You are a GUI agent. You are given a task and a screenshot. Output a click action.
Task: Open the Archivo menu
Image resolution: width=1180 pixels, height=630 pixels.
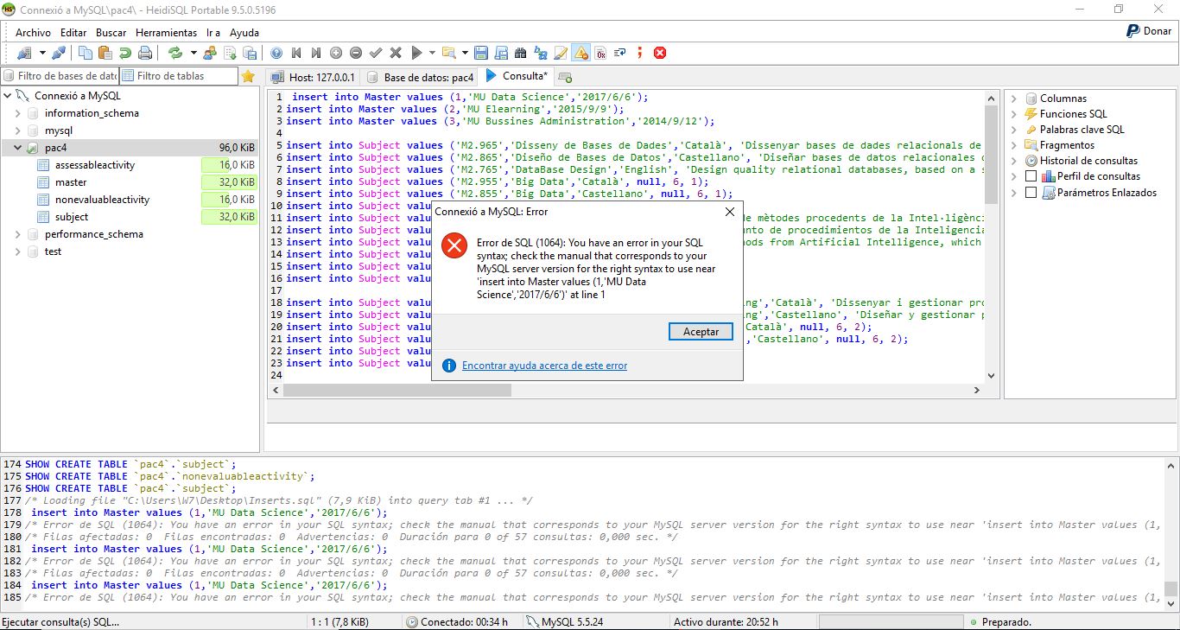click(x=33, y=32)
